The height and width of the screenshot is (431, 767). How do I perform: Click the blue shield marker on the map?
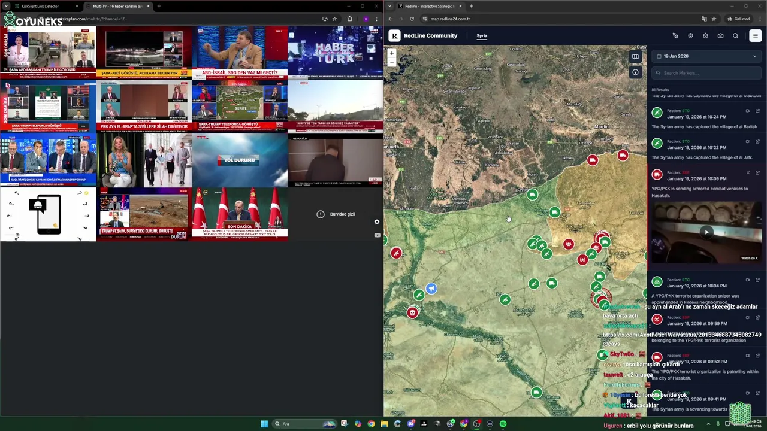click(431, 289)
